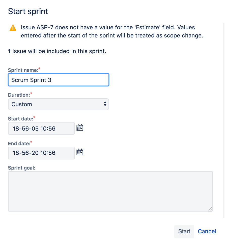Click the Duration selector arrows
The height and width of the screenshot is (247, 225).
(105, 104)
